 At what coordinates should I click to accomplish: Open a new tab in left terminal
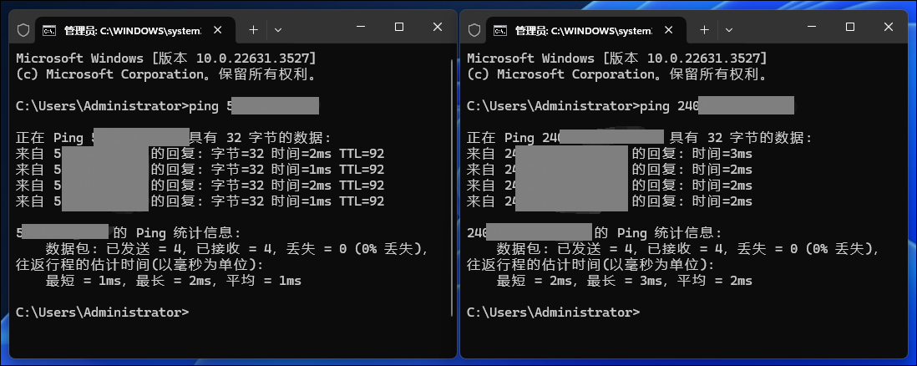click(x=253, y=30)
